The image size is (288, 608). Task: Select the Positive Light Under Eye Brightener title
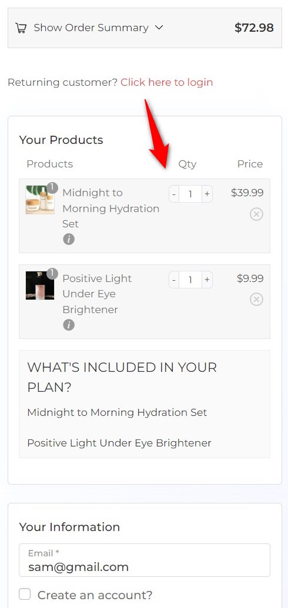tap(97, 294)
